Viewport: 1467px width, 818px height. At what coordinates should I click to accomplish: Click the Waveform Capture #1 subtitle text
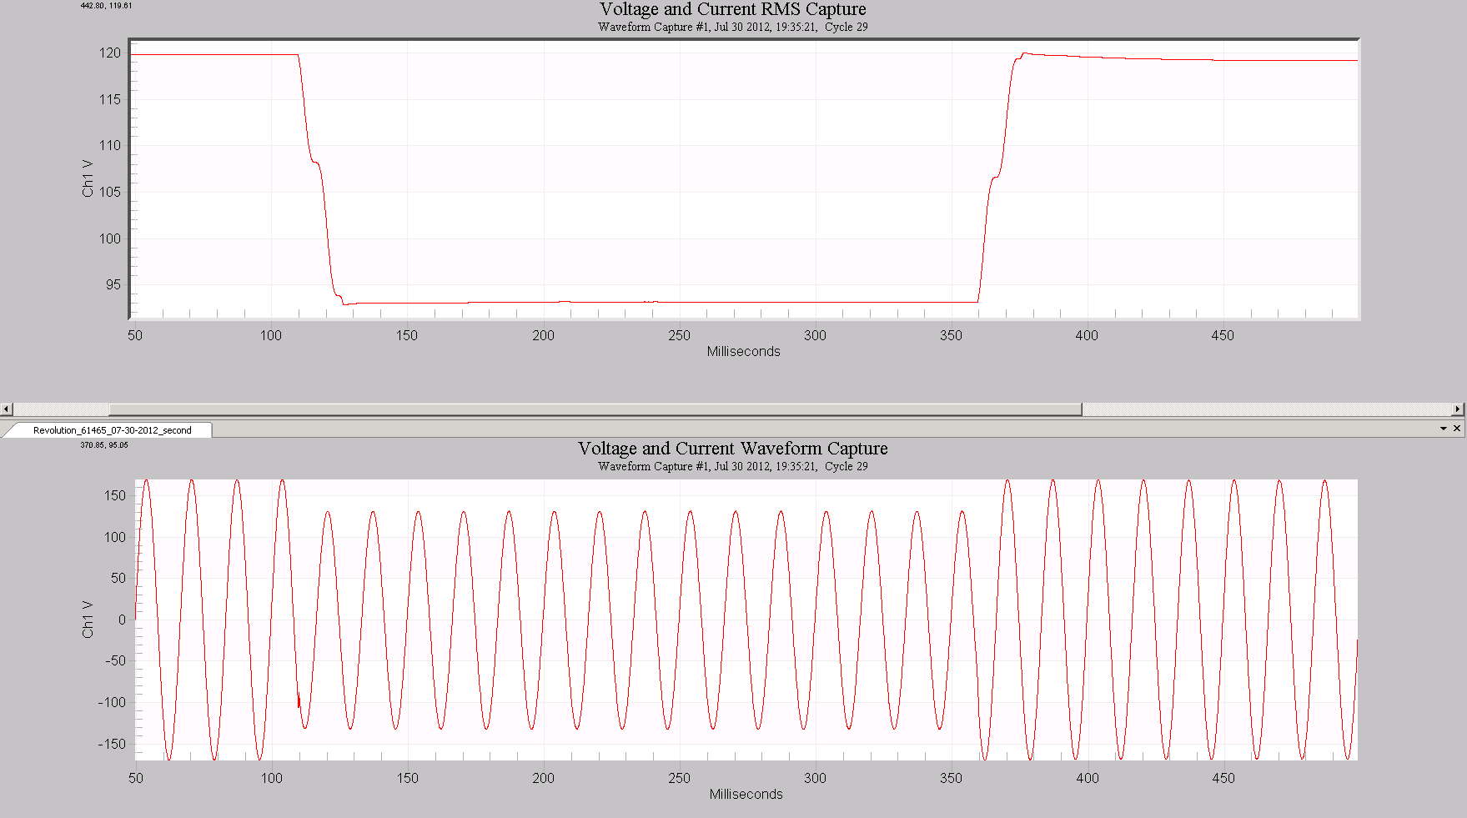point(731,27)
